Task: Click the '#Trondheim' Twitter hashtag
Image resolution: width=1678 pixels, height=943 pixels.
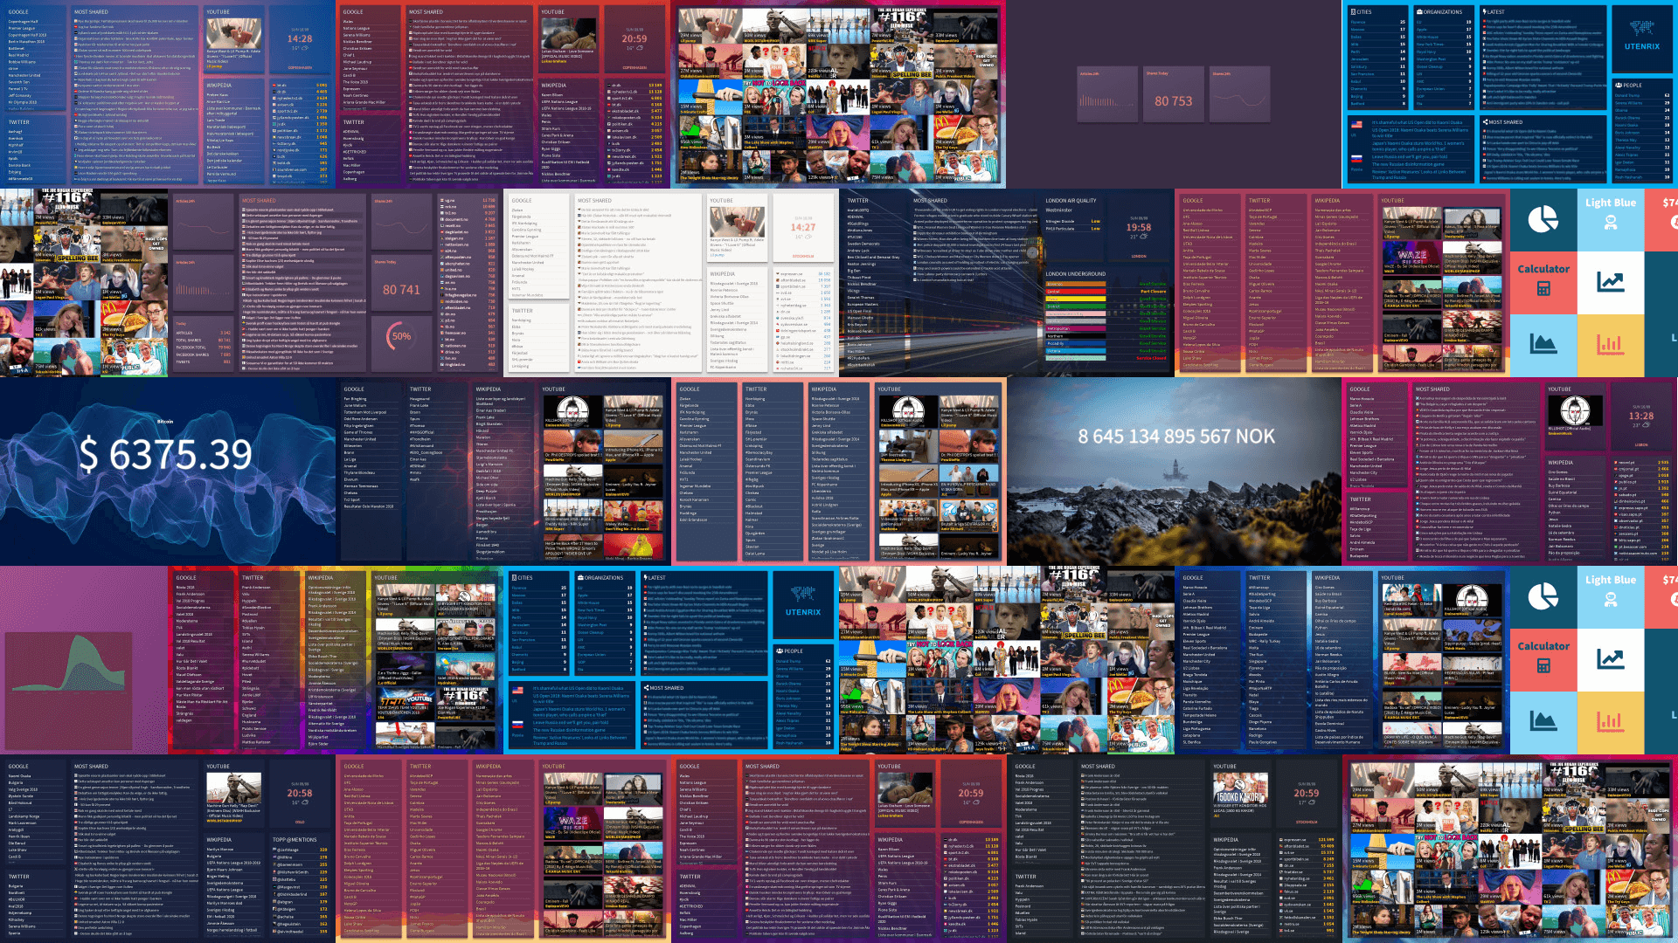Action: pyautogui.click(x=420, y=439)
